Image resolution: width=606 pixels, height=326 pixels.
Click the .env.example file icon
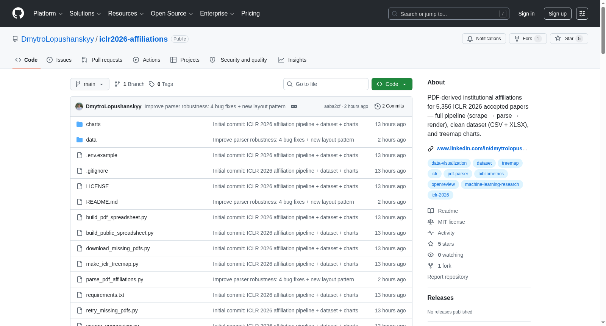(x=80, y=155)
